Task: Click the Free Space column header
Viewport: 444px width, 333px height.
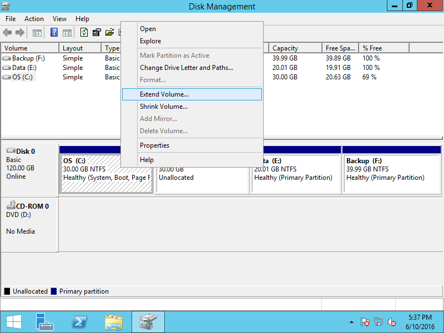Action: (340, 48)
